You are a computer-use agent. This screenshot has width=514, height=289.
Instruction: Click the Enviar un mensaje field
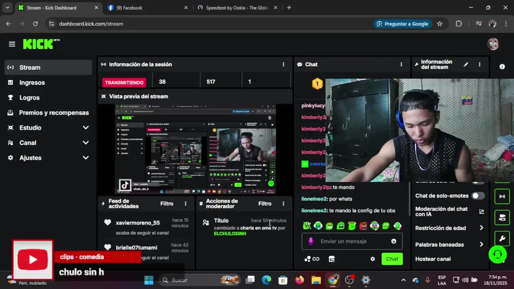click(x=352, y=241)
